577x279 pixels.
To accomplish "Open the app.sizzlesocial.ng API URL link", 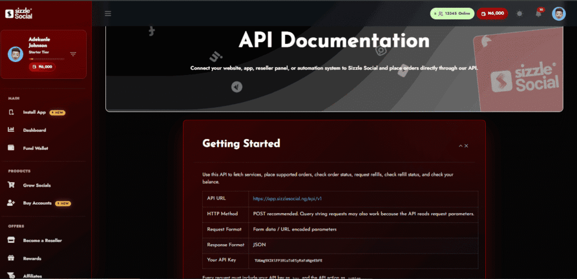I will (x=287, y=198).
